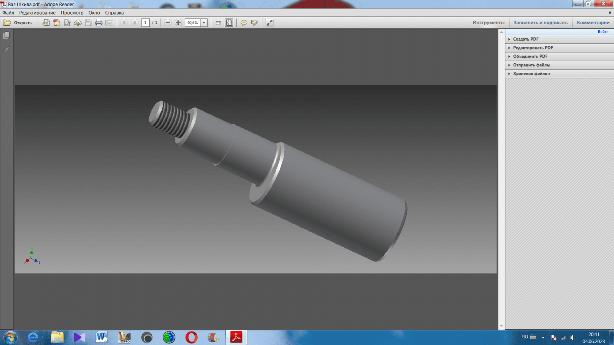Toggle fit-to-width scrolling view
This screenshot has height=345, width=614.
218,23
